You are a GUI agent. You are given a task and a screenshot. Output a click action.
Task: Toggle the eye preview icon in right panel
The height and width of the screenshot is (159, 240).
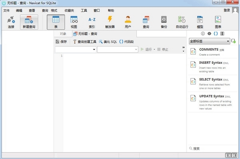(x=209, y=34)
